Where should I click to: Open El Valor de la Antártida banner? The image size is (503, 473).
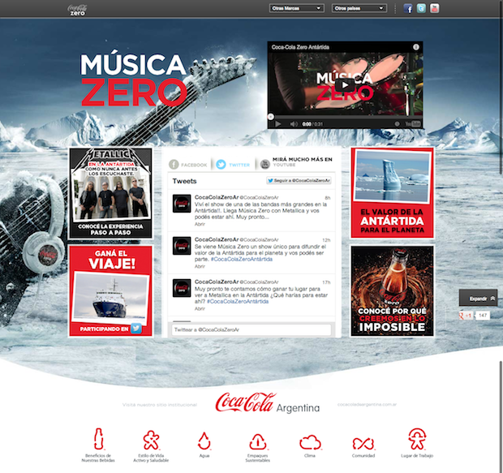click(x=392, y=193)
